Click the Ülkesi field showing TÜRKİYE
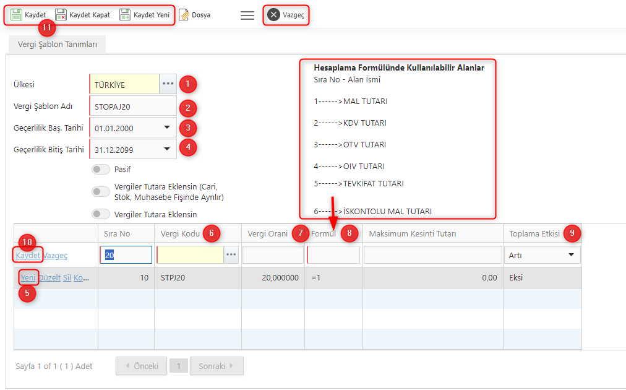The image size is (626, 390). (x=124, y=84)
